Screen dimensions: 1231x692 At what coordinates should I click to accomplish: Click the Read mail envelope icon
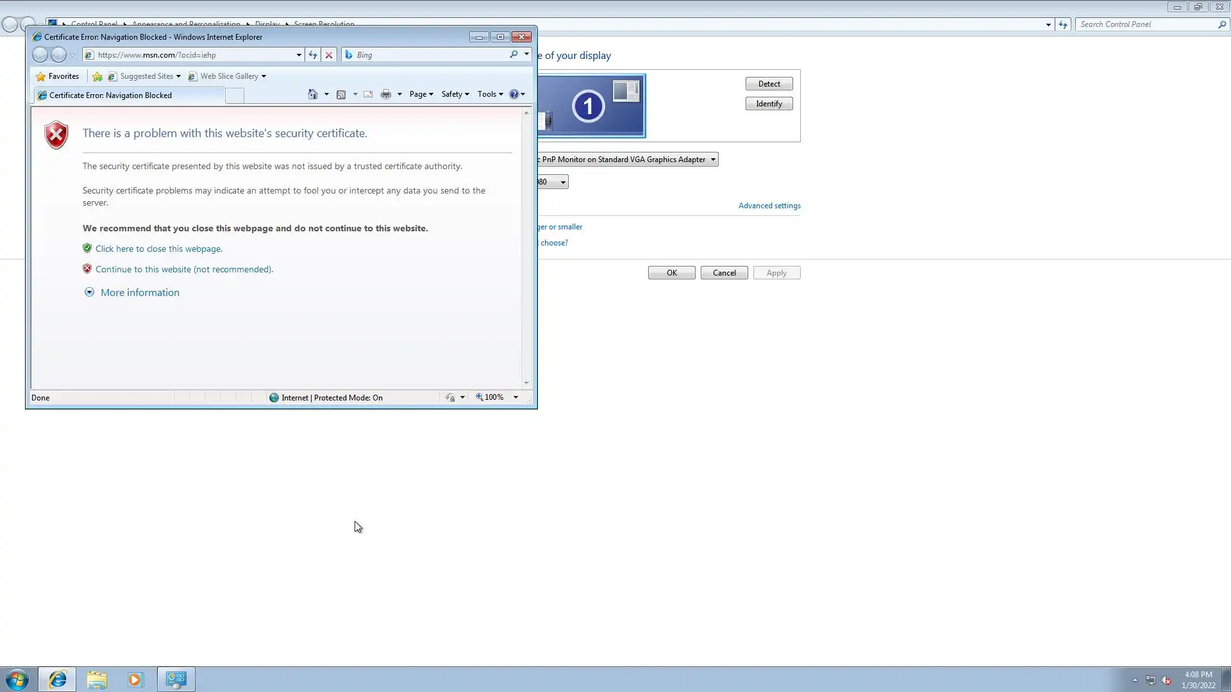pyautogui.click(x=368, y=94)
